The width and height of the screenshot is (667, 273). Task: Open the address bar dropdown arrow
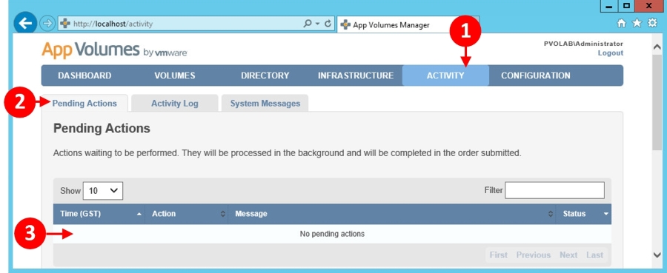pos(317,24)
